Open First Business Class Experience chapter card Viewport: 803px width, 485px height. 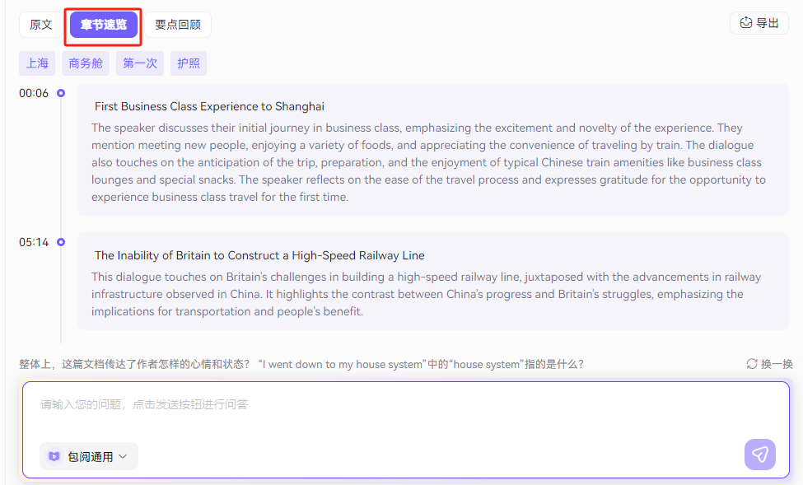click(432, 150)
